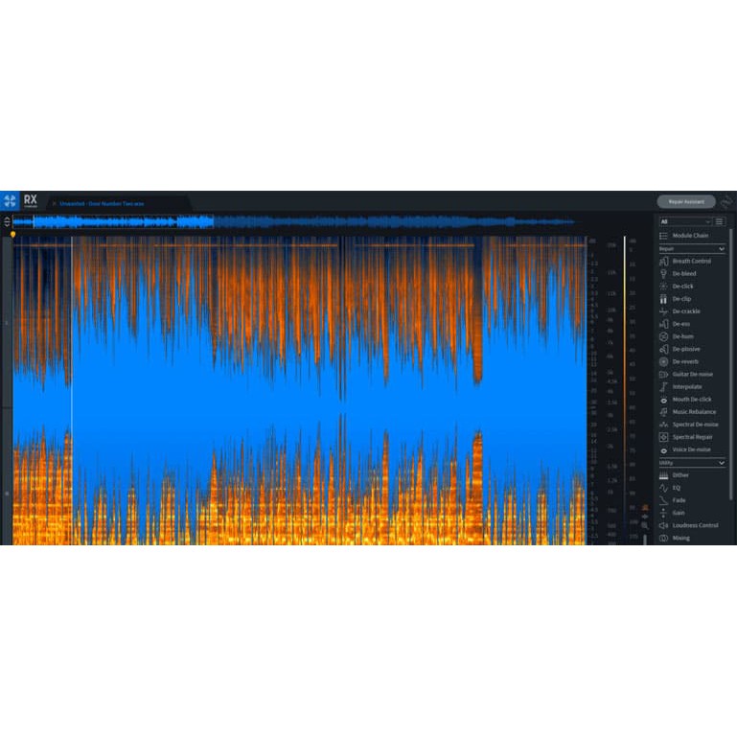Open the Guitar De-noise module icon
Viewport: 737px width, 737px height.
point(663,374)
